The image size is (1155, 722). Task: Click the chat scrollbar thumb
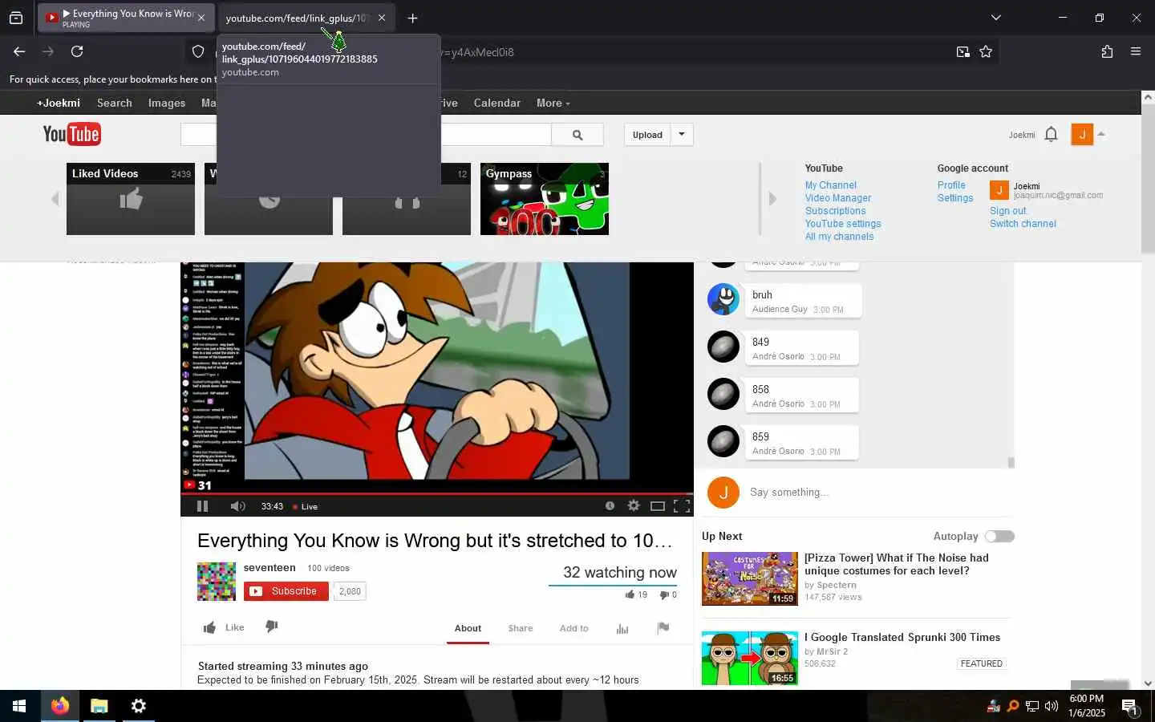[x=1011, y=462]
